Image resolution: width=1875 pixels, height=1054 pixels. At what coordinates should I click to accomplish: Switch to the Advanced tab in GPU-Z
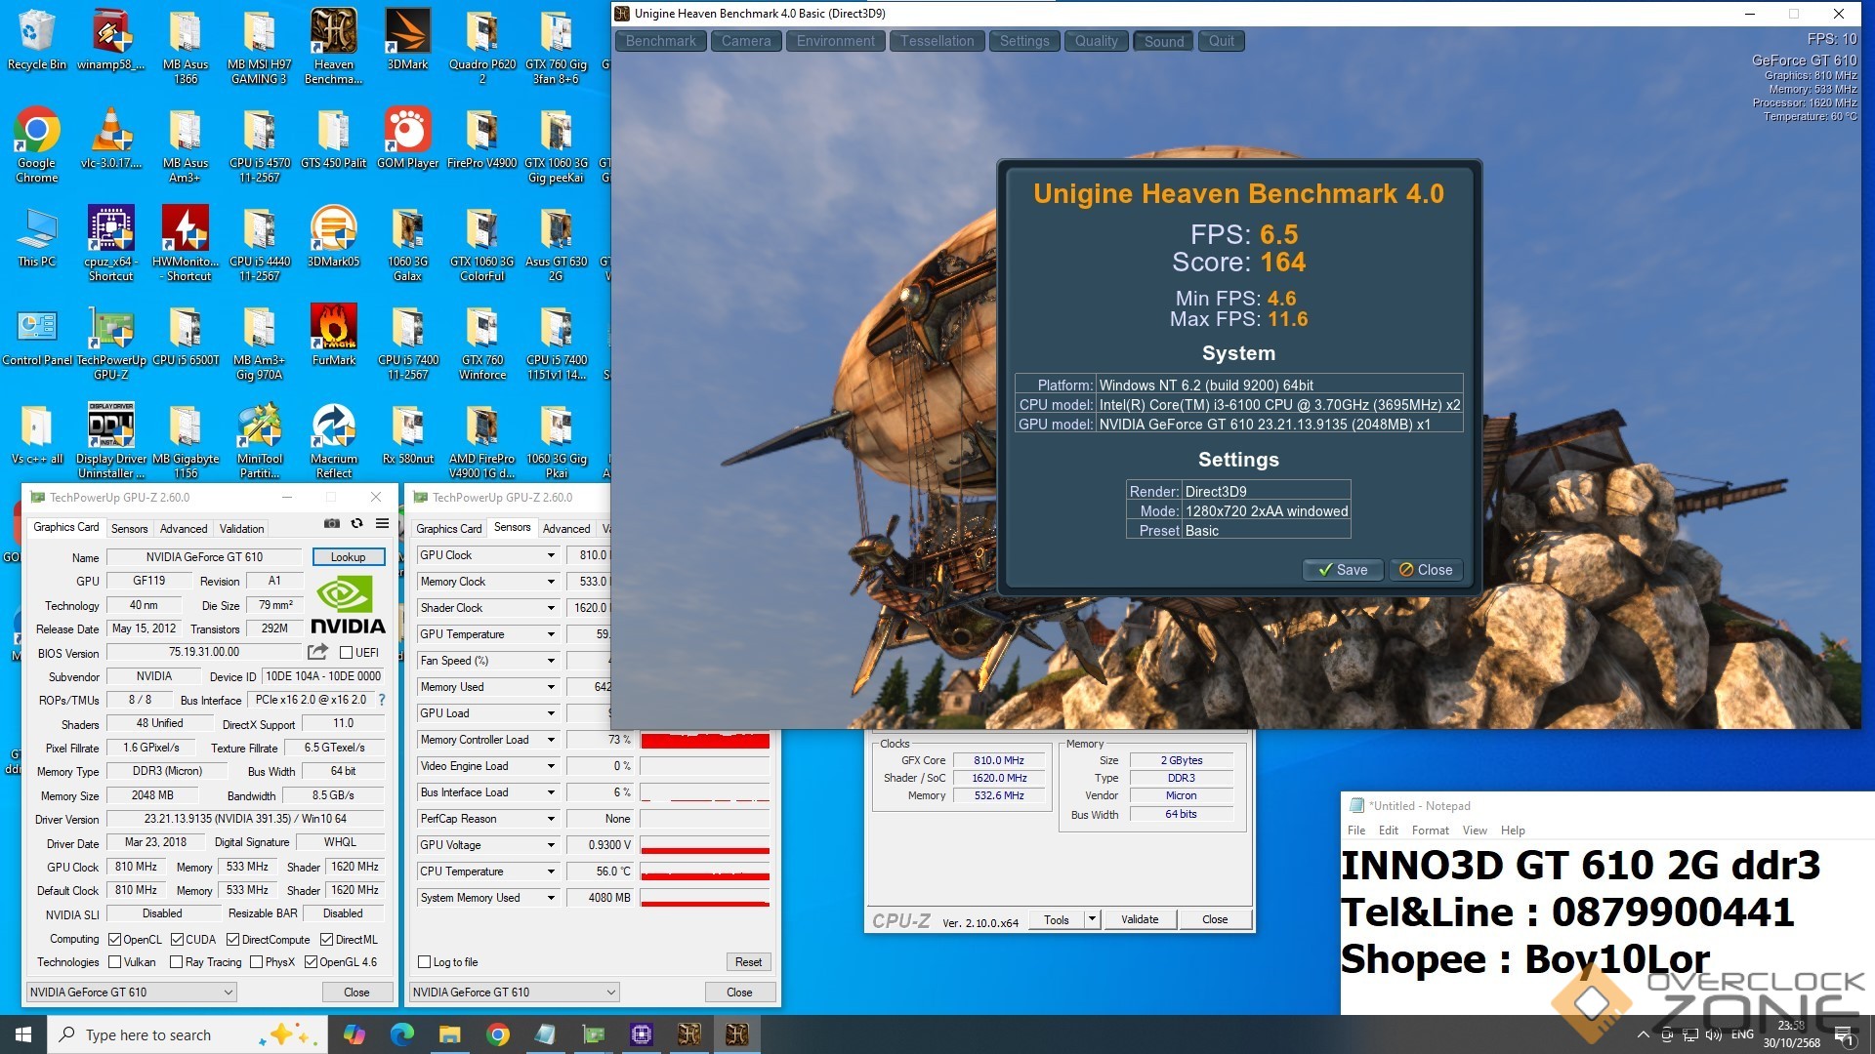(x=184, y=528)
